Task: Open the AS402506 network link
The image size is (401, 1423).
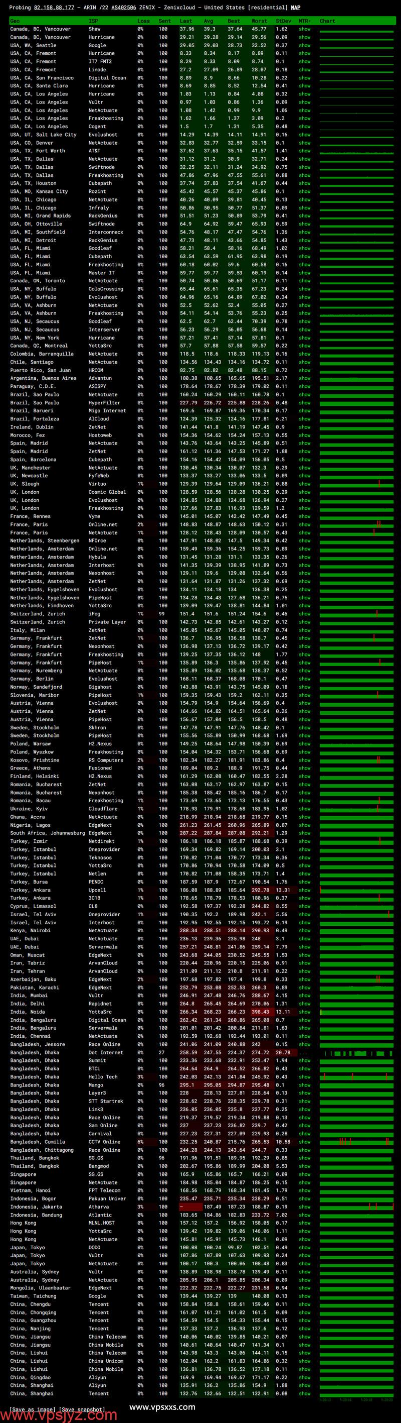Action: pyautogui.click(x=123, y=8)
